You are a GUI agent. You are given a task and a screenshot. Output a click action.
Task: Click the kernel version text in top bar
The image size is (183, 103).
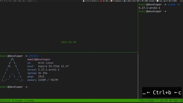[91, 1]
